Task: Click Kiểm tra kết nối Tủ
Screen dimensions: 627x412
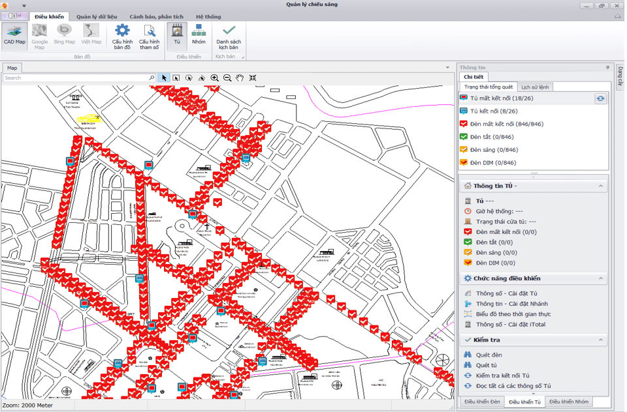Action: pyautogui.click(x=502, y=375)
